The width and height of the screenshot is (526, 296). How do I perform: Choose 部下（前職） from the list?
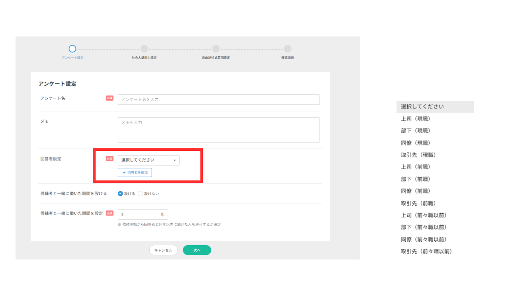pos(416,179)
